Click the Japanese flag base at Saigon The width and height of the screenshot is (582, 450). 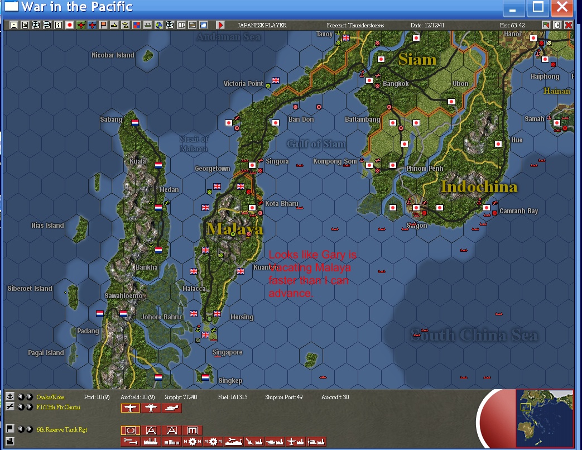tap(416, 208)
